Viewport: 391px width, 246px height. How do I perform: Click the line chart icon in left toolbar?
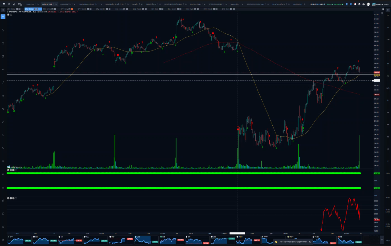(x=3, y=69)
